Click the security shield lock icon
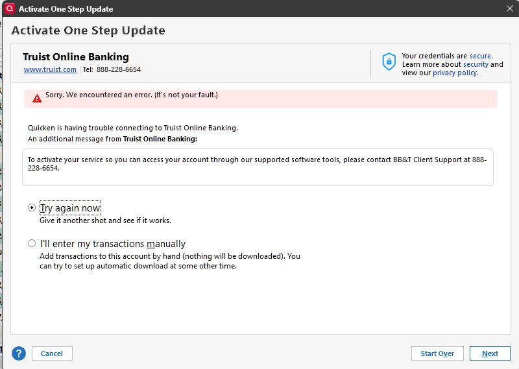The width and height of the screenshot is (519, 369). [x=389, y=62]
